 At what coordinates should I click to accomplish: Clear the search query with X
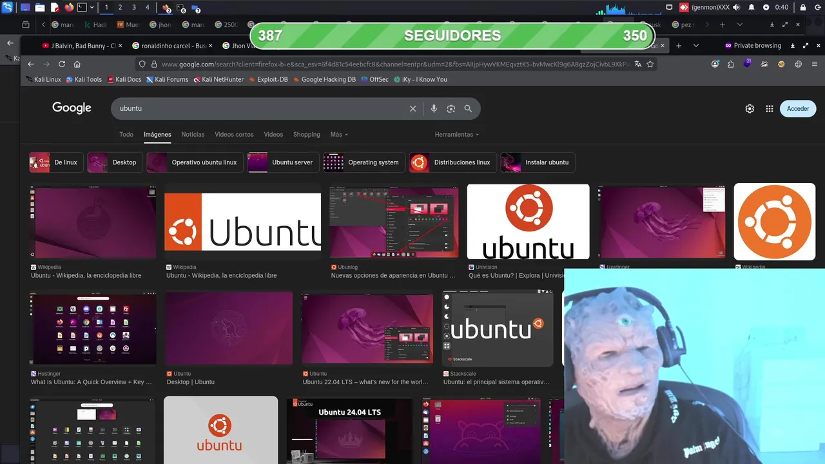413,108
